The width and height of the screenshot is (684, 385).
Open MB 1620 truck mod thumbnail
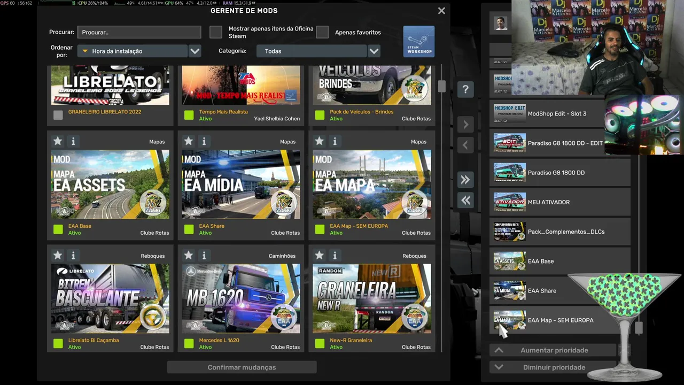tap(241, 298)
